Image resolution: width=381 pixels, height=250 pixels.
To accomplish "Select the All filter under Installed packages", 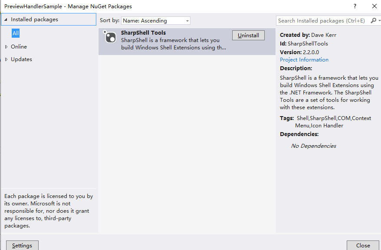I will click(x=16, y=33).
